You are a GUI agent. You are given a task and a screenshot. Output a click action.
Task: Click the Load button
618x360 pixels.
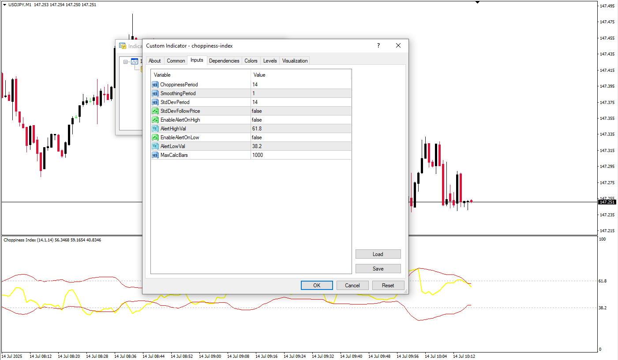pos(378,254)
